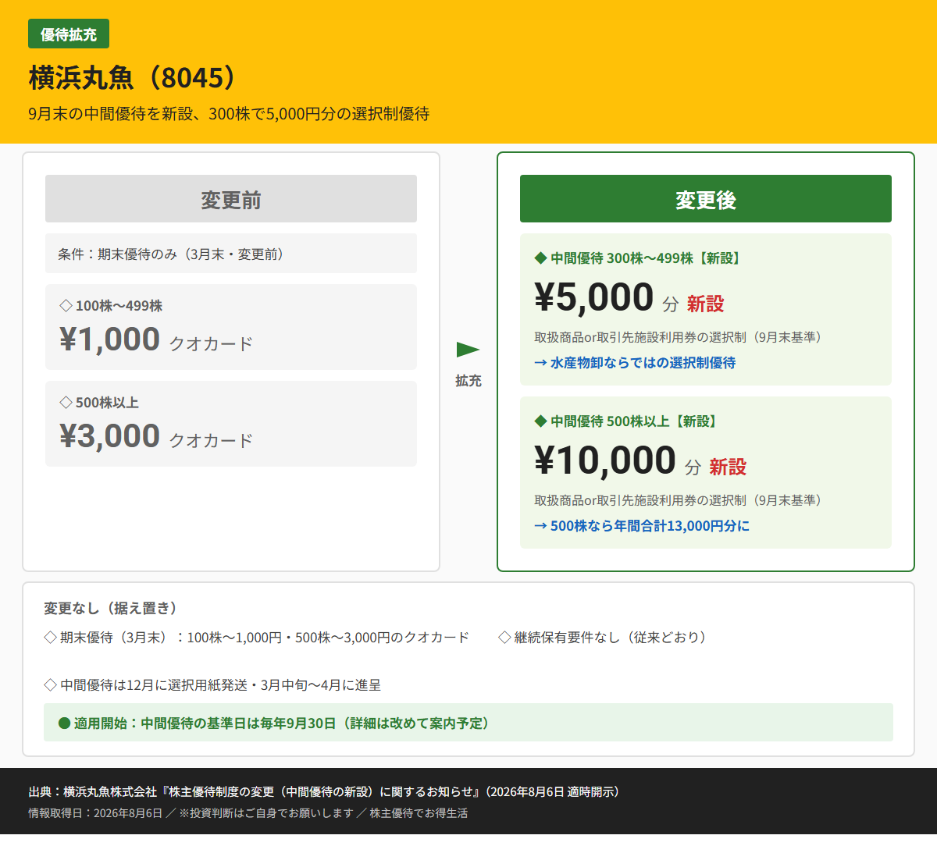937x853 pixels.
Task: Click the ¥3,000 クオカード amount
Action: tap(156, 436)
